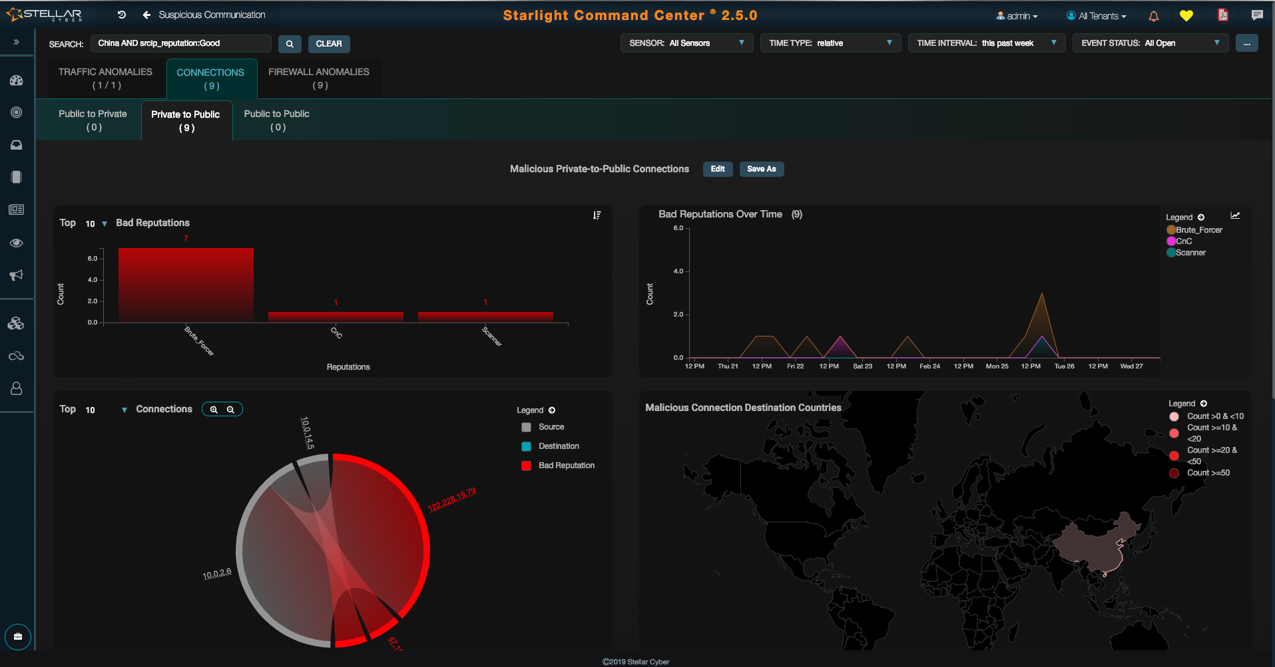Toggle Connections legend arrow icon
This screenshot has height=667, width=1275.
pyautogui.click(x=552, y=410)
